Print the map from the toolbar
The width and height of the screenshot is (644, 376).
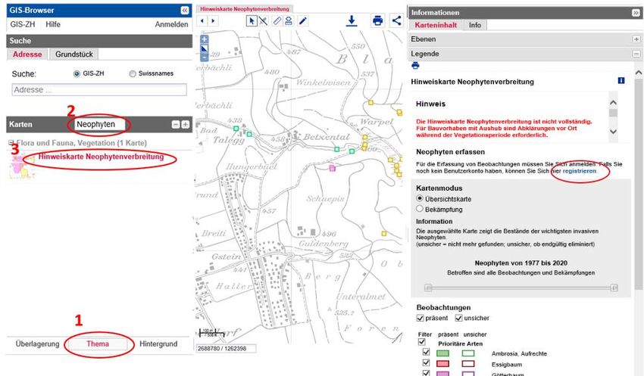[x=377, y=21]
